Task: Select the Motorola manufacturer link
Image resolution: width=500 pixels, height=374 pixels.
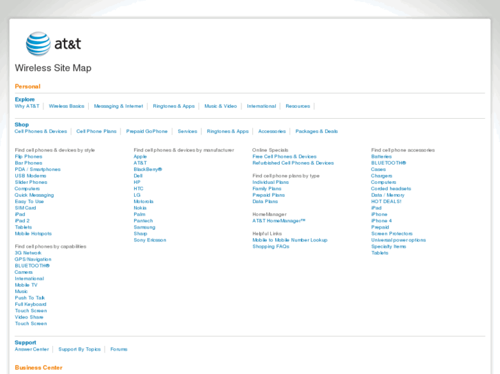Action: coord(144,201)
